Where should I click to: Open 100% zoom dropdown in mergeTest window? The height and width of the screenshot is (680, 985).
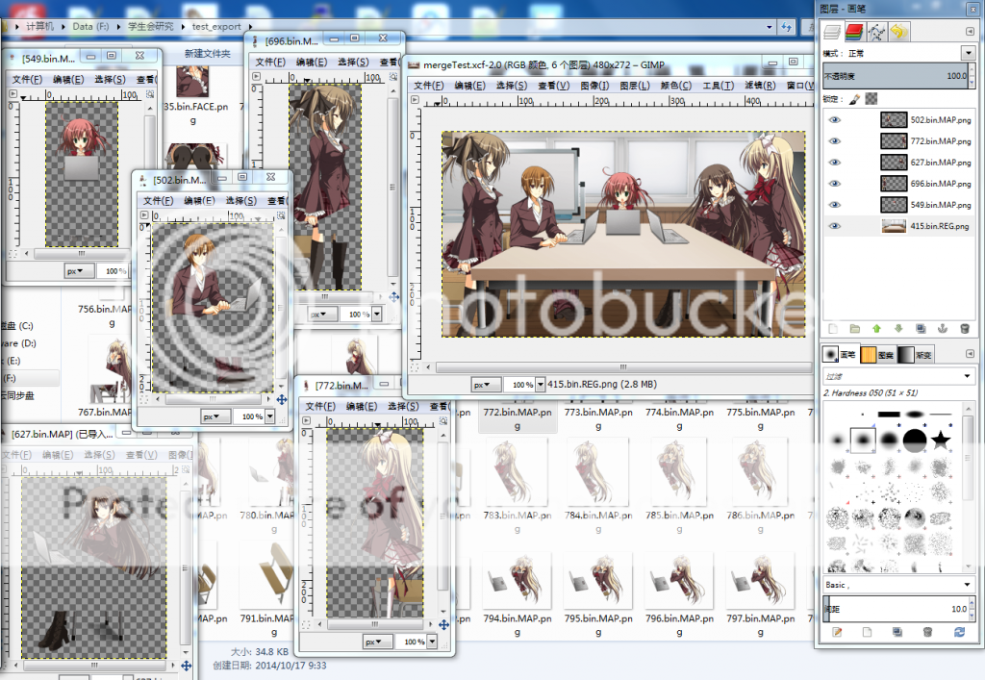540,385
